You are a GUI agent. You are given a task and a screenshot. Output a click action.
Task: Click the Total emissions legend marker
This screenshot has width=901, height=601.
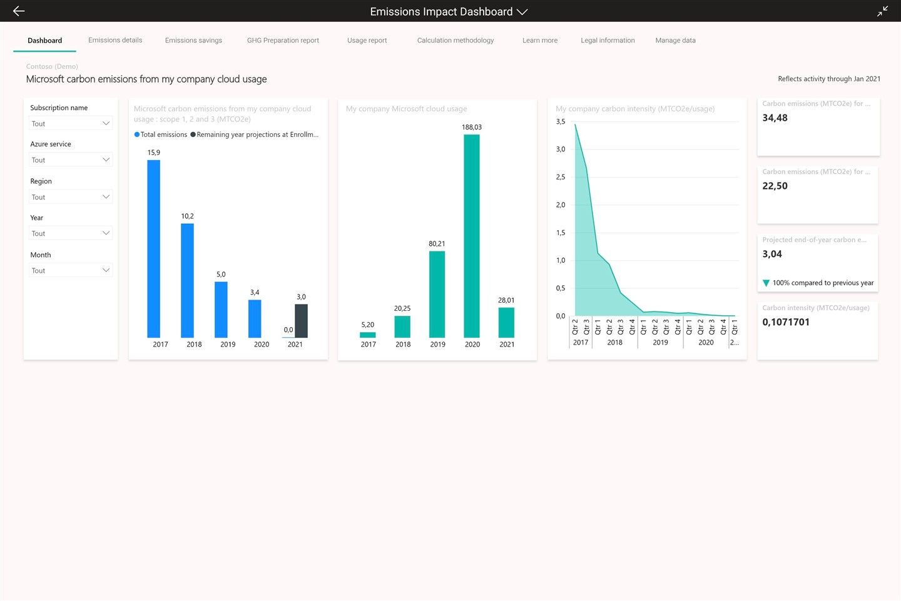point(137,134)
